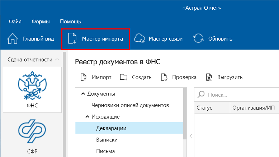Open the Помощь menu

point(70,21)
